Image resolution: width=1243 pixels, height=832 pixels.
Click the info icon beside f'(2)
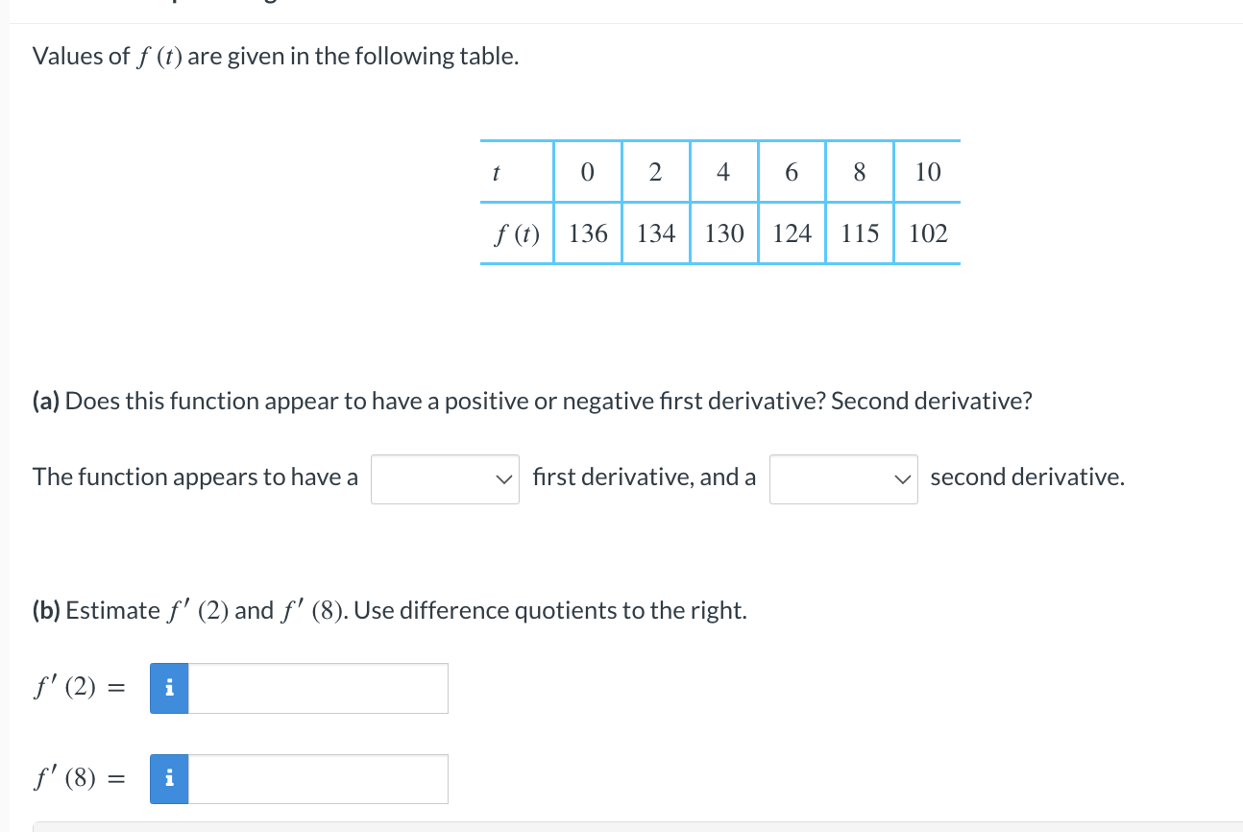click(x=169, y=688)
